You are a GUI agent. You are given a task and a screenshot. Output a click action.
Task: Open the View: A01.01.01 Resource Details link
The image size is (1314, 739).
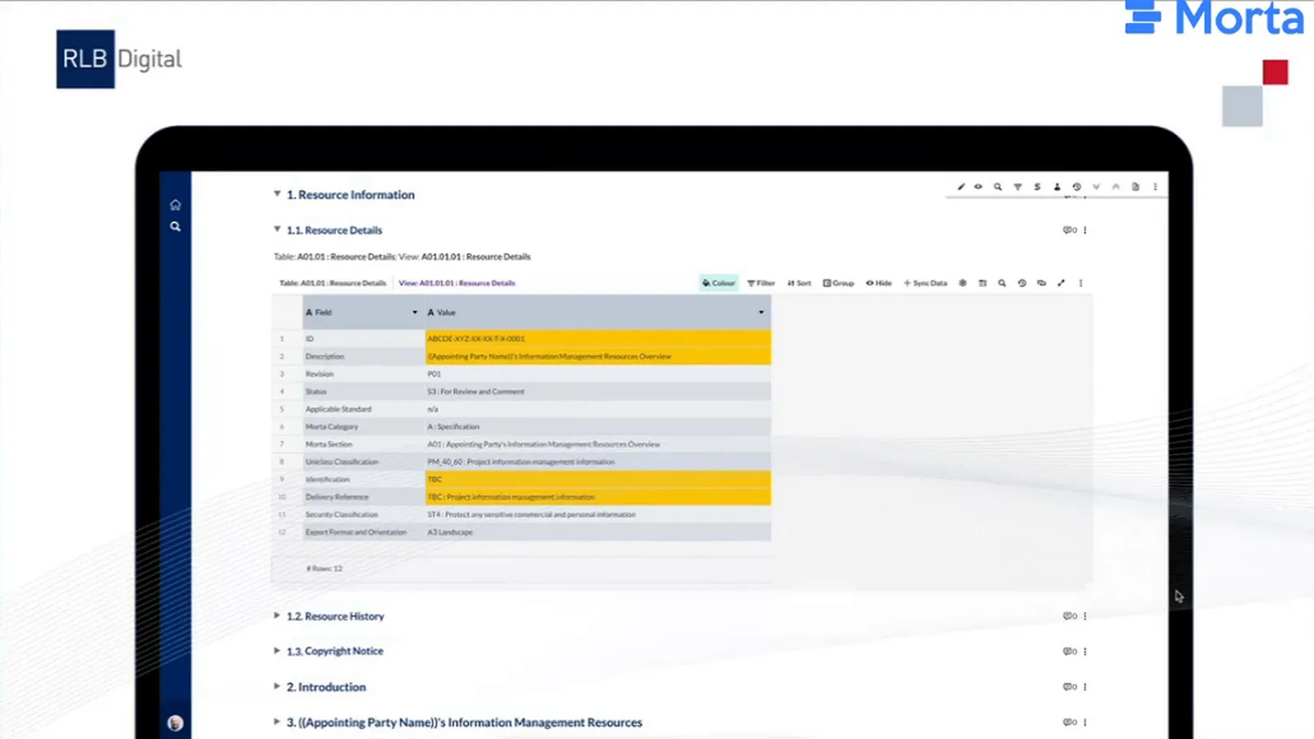(x=457, y=282)
